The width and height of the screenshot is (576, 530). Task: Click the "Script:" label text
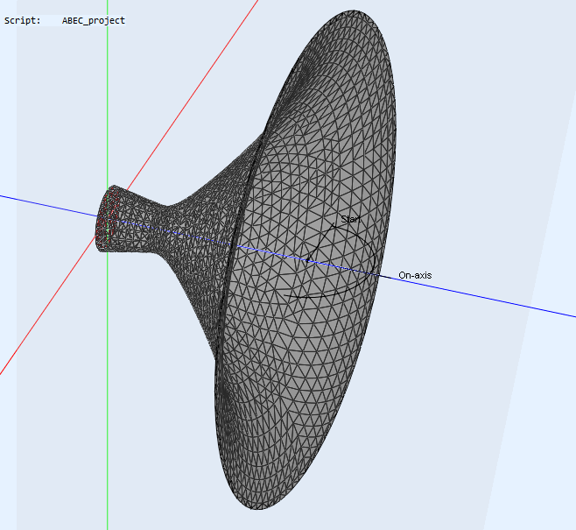pyautogui.click(x=22, y=20)
